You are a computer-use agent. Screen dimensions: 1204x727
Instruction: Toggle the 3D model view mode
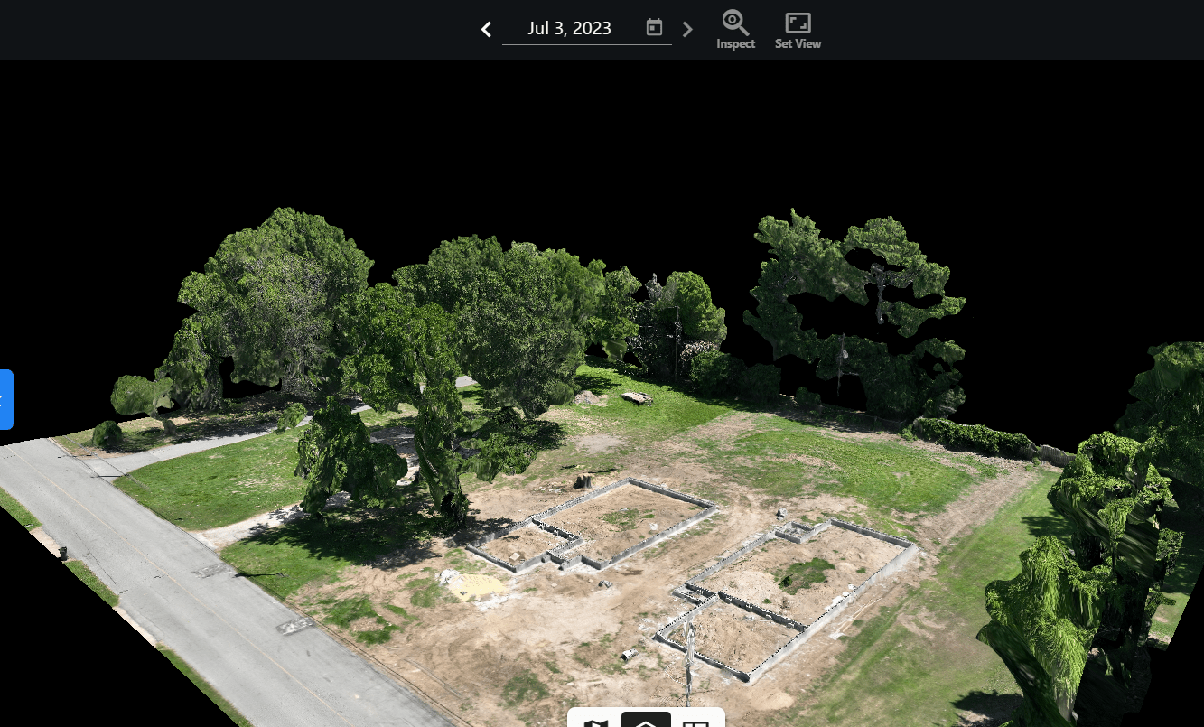646,722
